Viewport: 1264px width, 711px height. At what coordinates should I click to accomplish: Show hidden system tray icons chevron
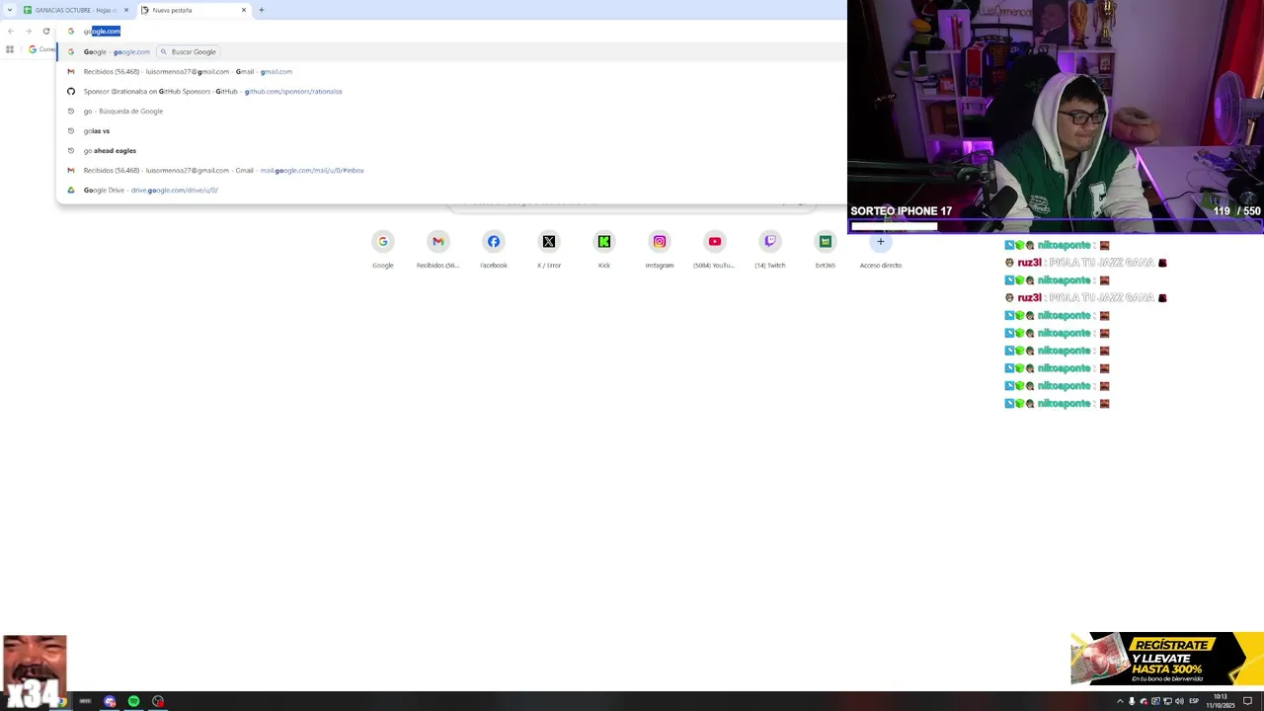(1120, 701)
